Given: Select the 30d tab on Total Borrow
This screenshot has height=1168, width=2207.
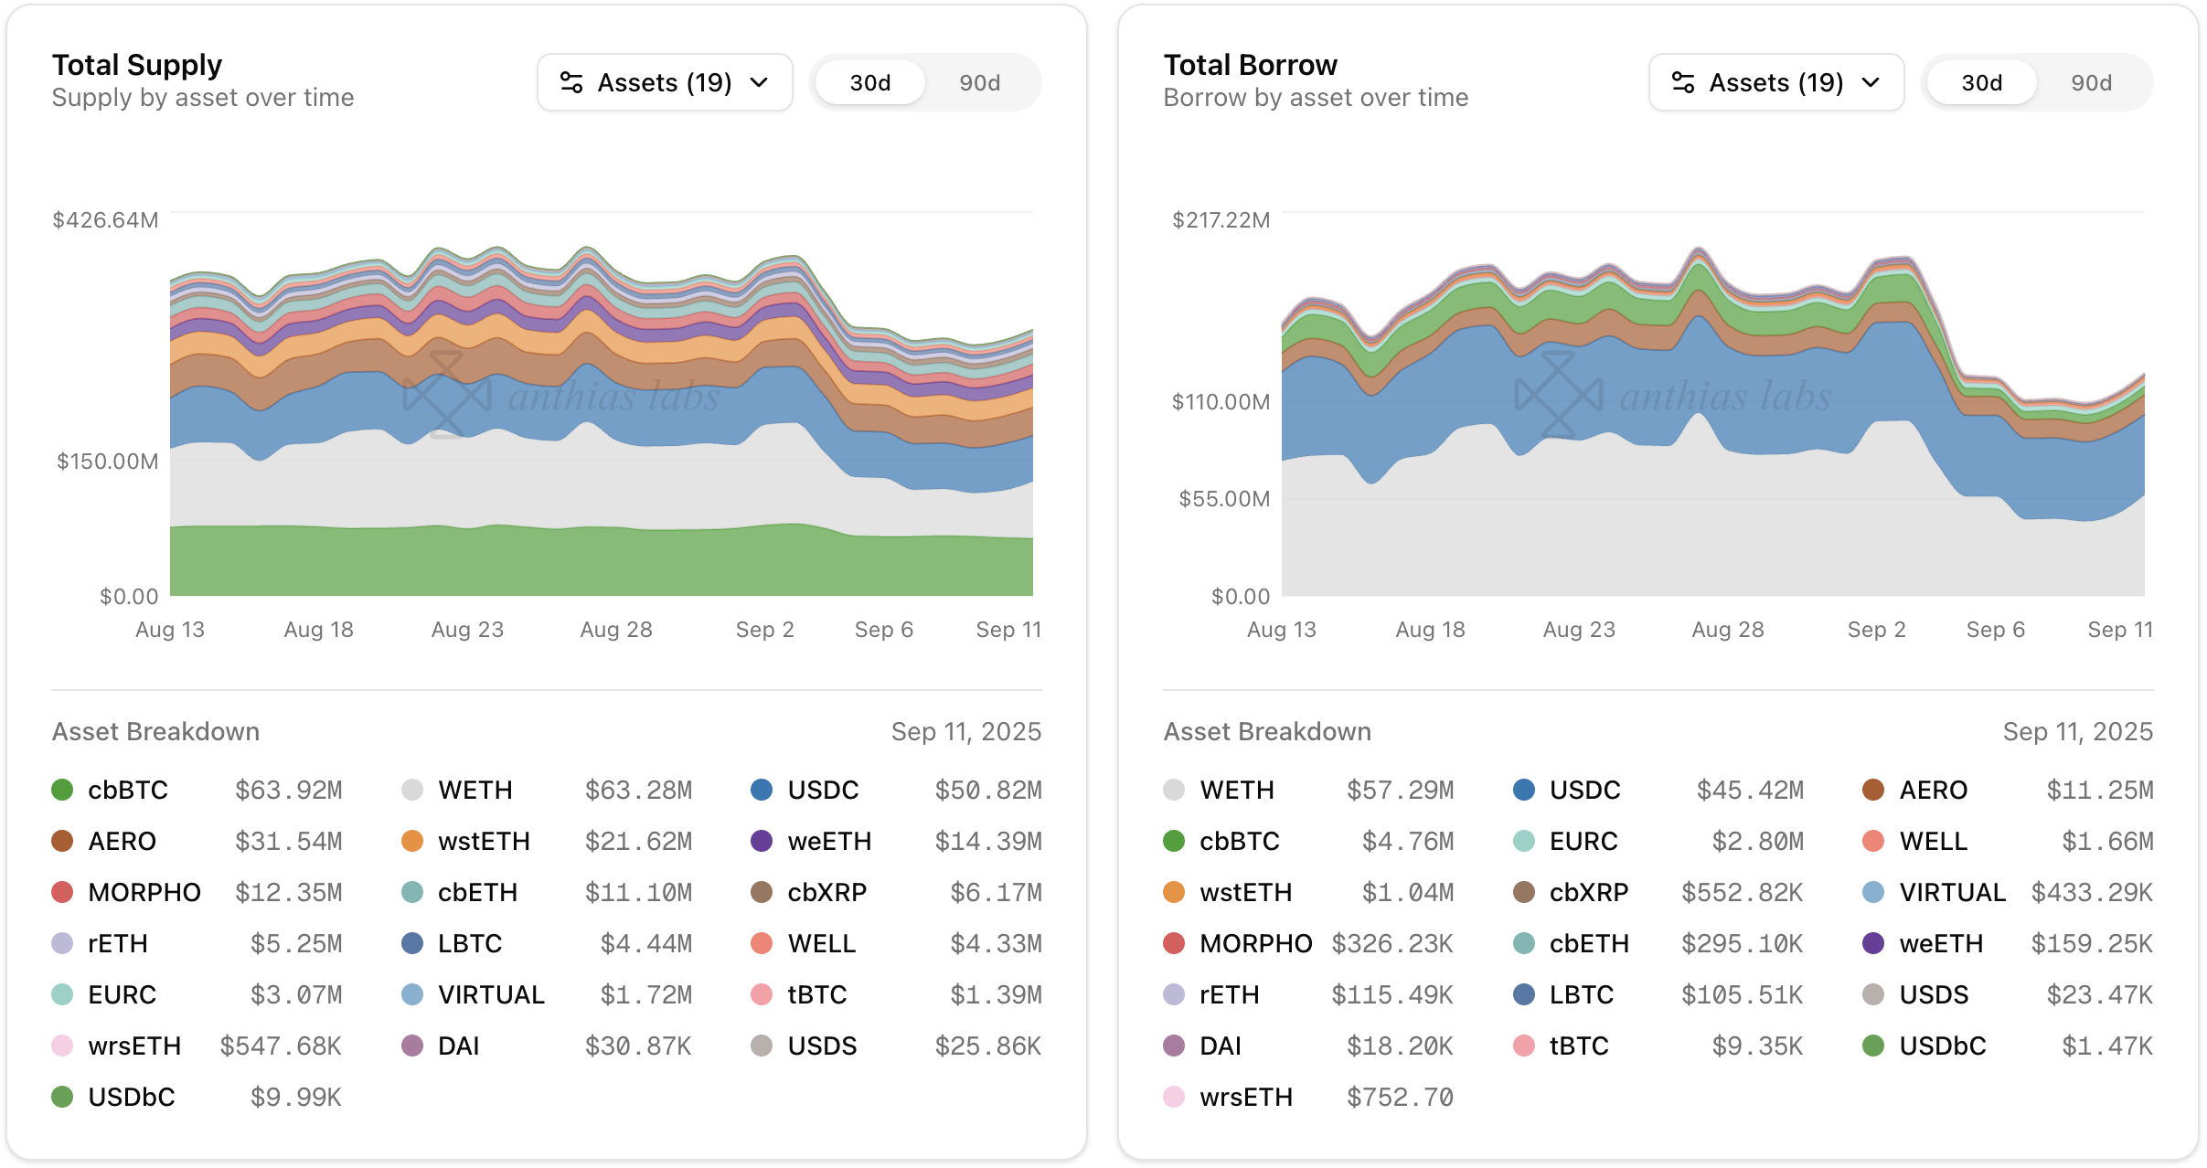Looking at the screenshot, I should tap(1981, 83).
